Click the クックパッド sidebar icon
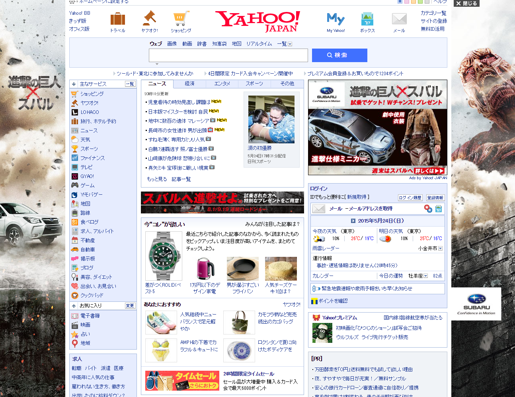 [x=74, y=295]
